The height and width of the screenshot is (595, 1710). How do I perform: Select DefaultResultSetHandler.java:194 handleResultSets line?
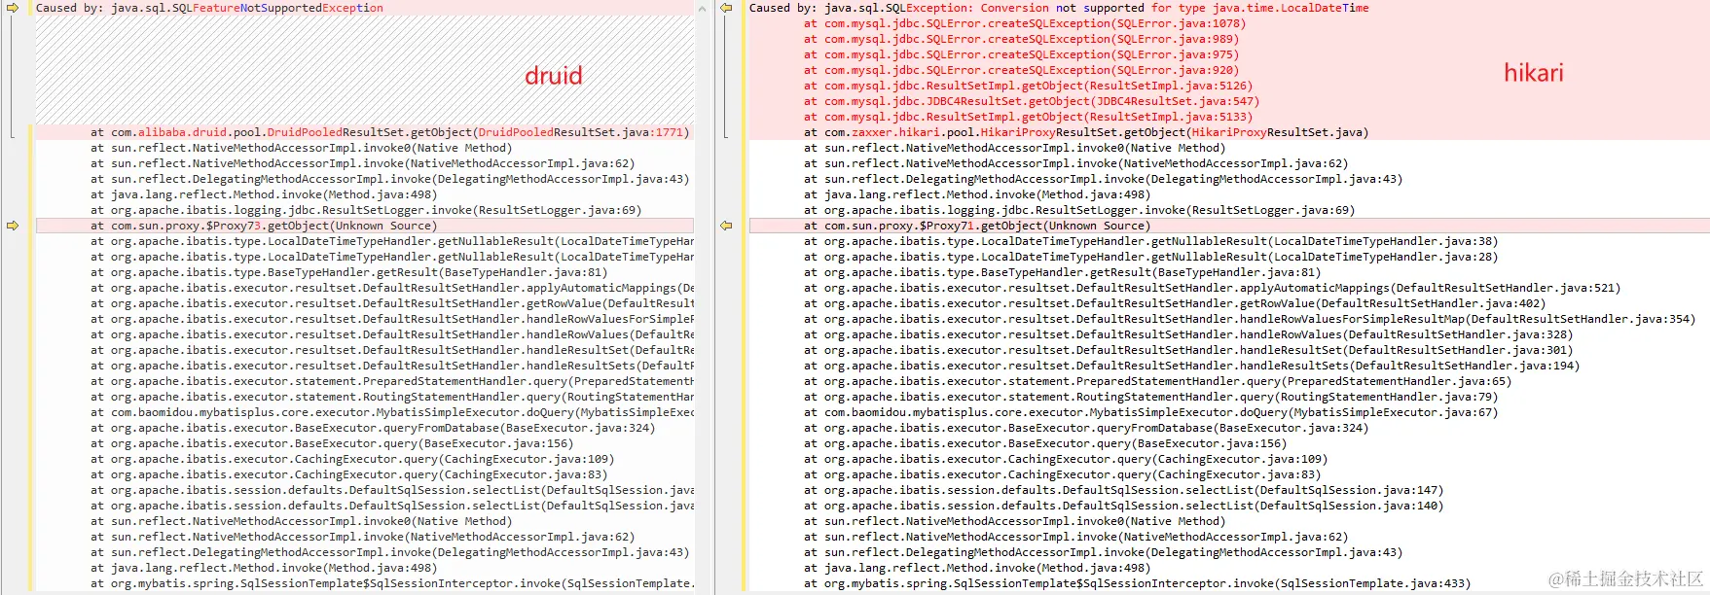1191,366
